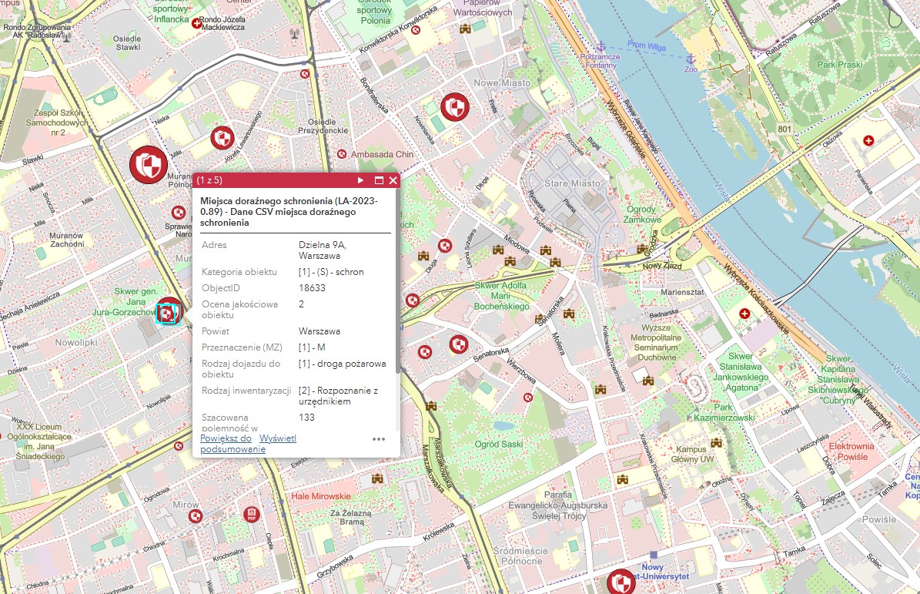Click shelter marker beside Ambasada Chin label
The height and width of the screenshot is (594, 920).
pyautogui.click(x=342, y=154)
